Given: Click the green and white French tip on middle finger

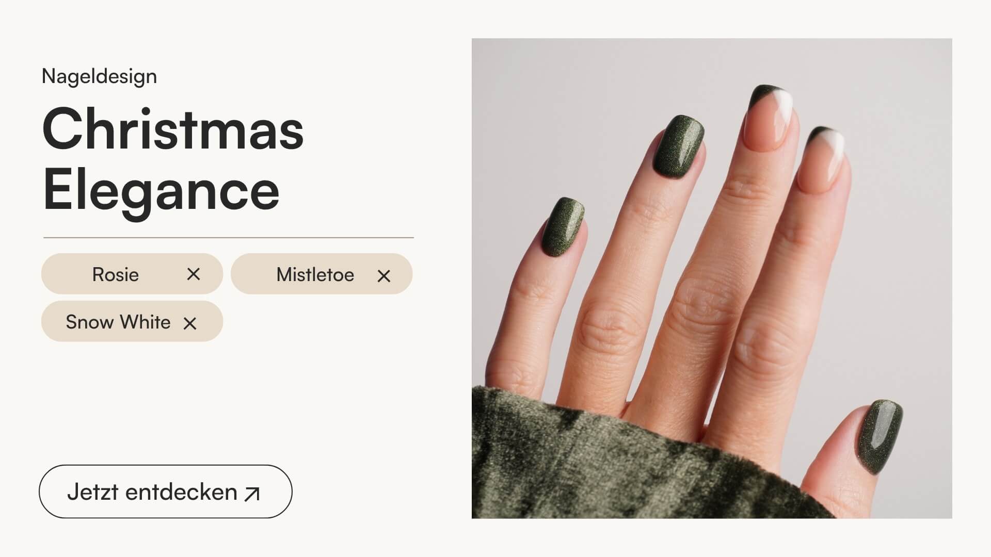Looking at the screenshot, I should 770,119.
